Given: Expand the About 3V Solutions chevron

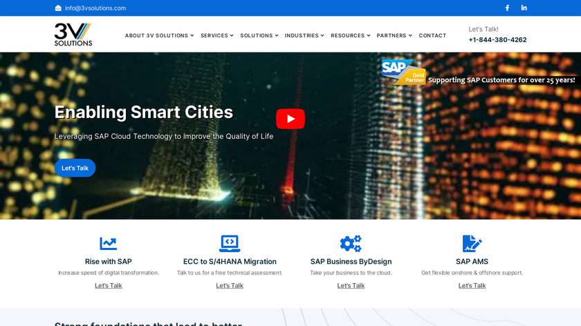Looking at the screenshot, I should point(192,36).
